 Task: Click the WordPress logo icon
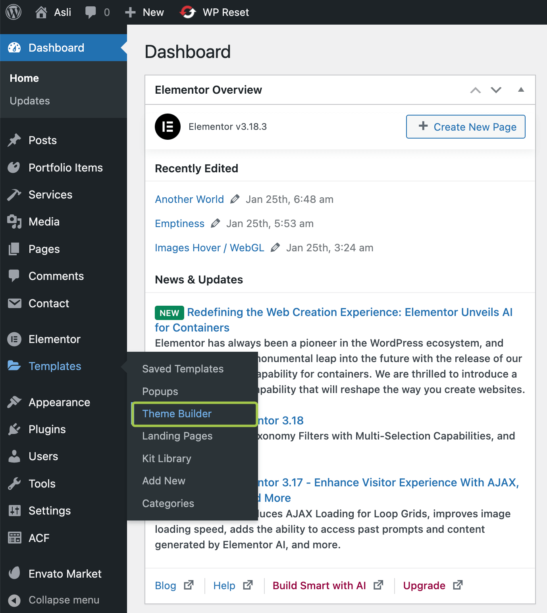[x=13, y=12]
